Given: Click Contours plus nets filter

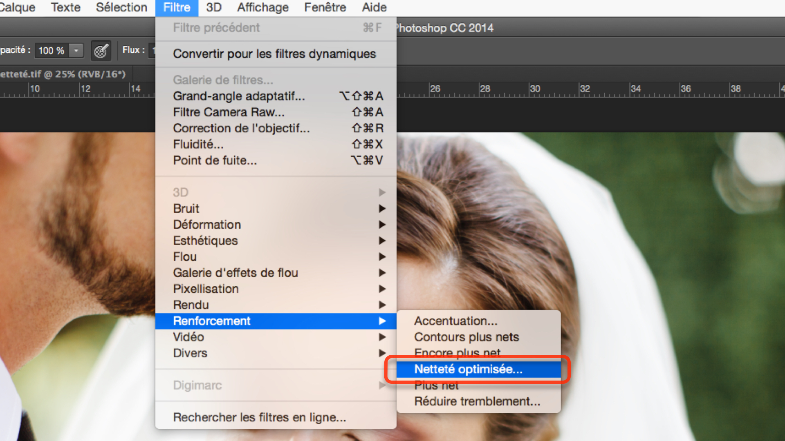Looking at the screenshot, I should tap(466, 337).
